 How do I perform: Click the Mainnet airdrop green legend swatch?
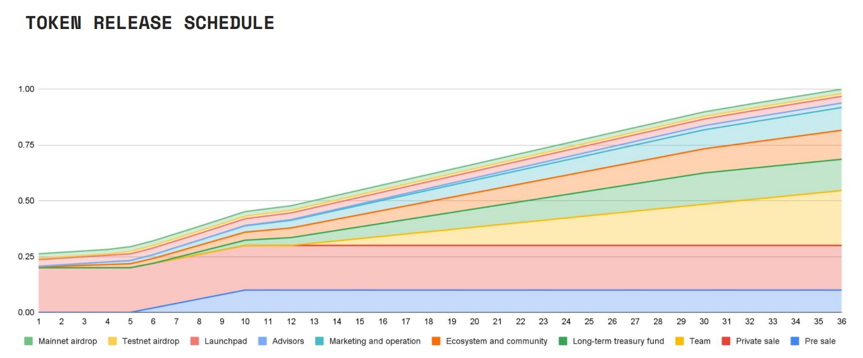coord(28,341)
